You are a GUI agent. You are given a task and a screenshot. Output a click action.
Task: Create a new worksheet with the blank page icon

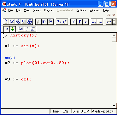tap(6, 22)
